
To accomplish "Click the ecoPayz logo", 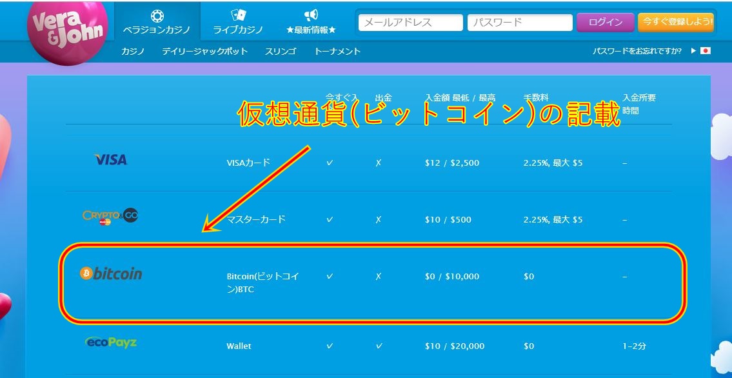I will coord(111,343).
